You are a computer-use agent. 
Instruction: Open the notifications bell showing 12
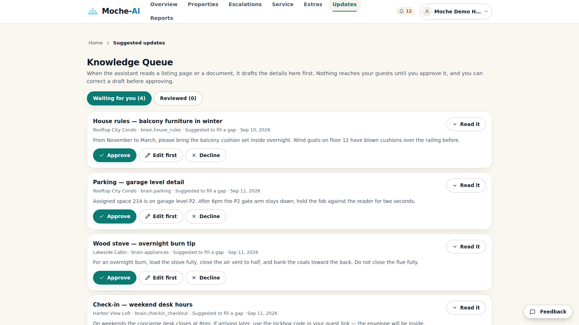tap(405, 11)
